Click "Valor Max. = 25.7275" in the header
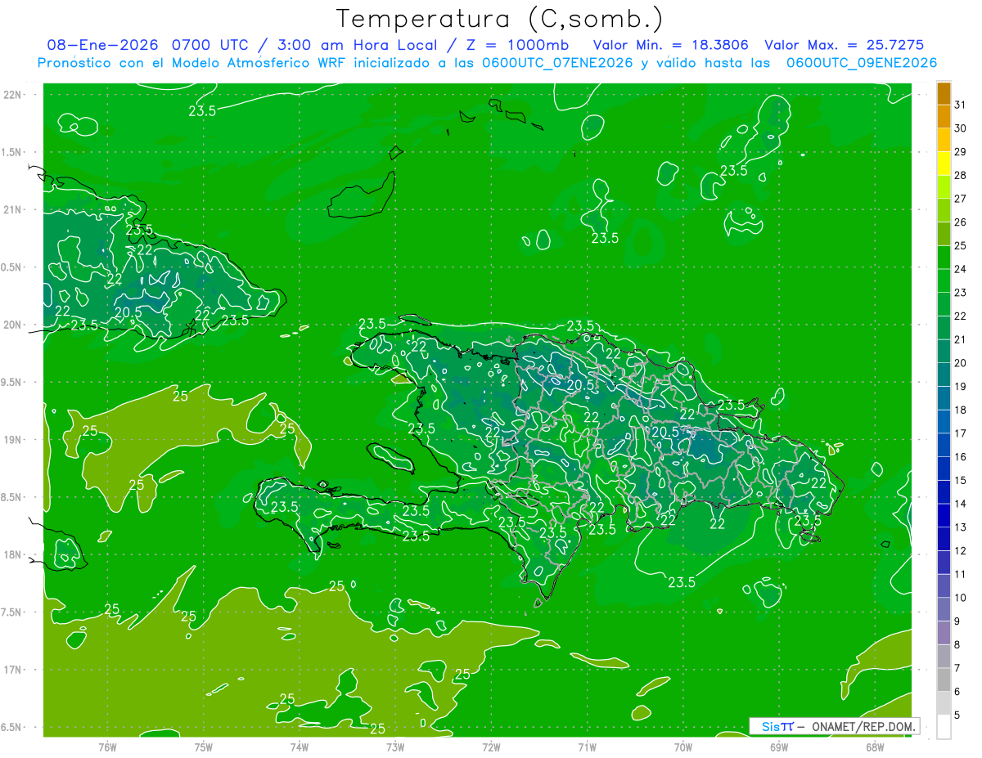Image resolution: width=982 pixels, height=758 pixels. point(844,45)
